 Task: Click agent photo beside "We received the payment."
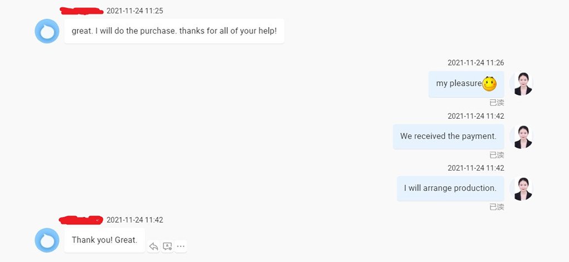(522, 137)
